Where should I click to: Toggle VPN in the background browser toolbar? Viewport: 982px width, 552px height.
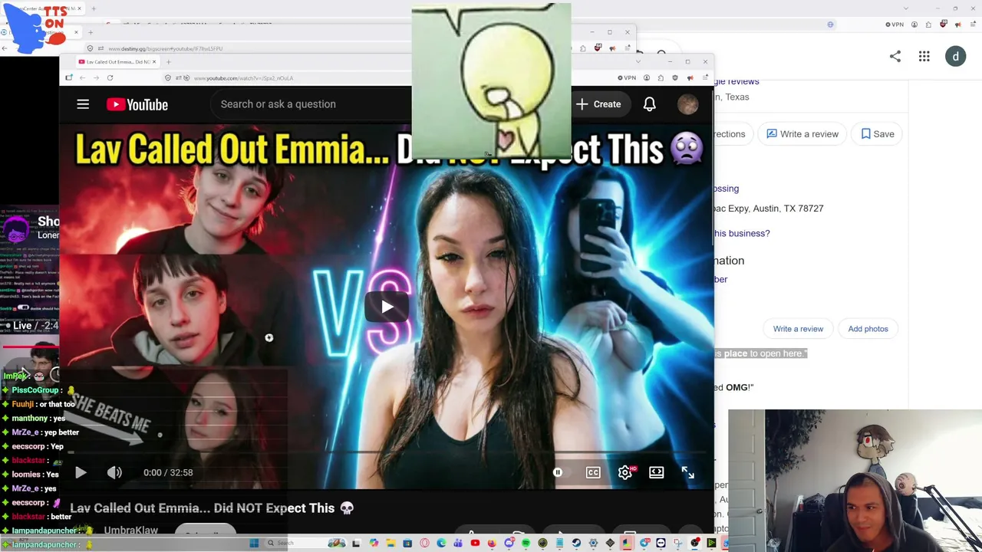[895, 25]
